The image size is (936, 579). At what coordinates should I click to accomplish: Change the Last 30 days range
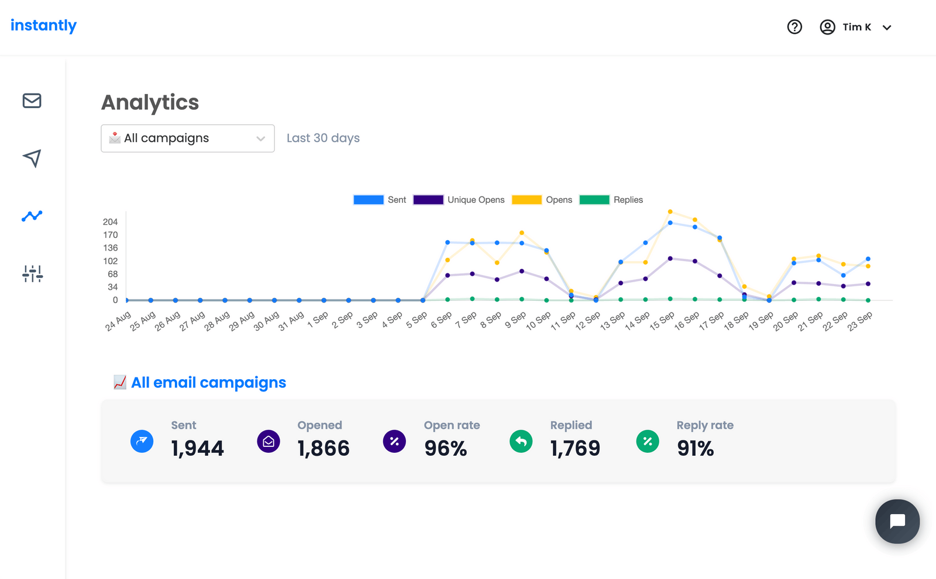click(x=323, y=138)
